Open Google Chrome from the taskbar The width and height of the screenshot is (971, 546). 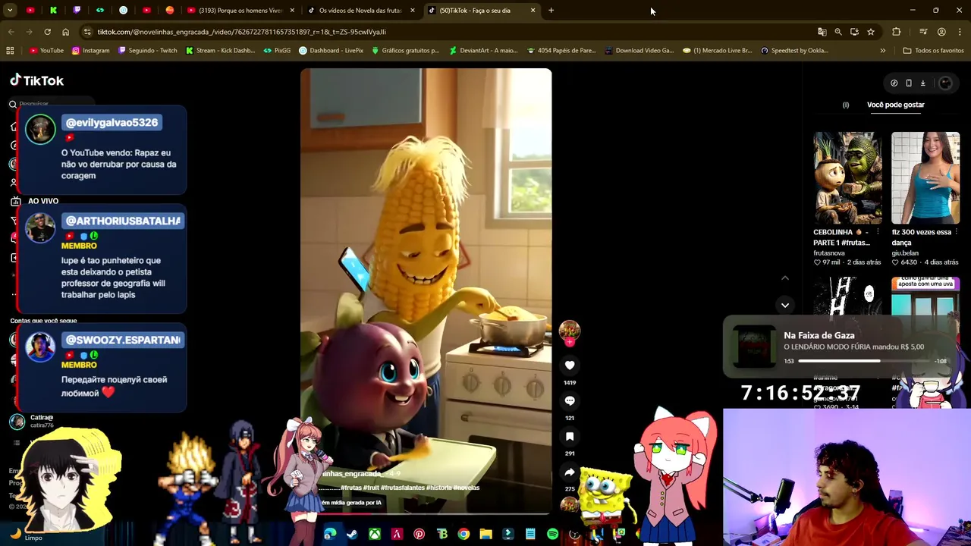click(x=464, y=535)
